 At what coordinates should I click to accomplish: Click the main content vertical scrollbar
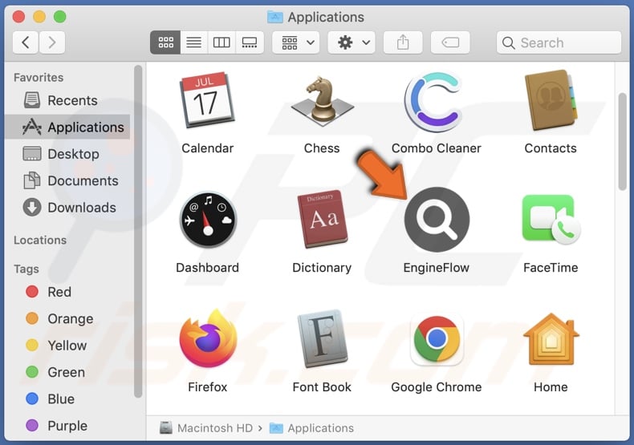(622, 141)
